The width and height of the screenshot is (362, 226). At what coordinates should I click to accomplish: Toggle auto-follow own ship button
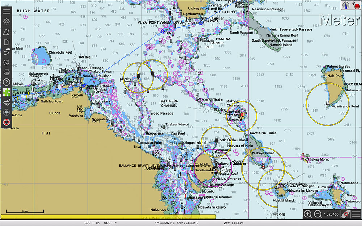pyautogui.click(x=346, y=214)
